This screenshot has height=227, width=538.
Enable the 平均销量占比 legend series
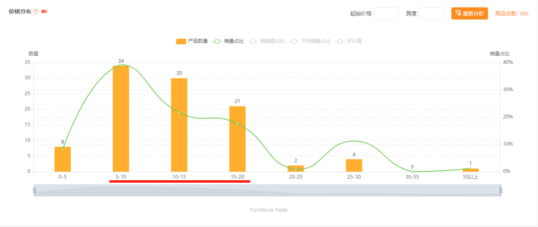coord(310,41)
